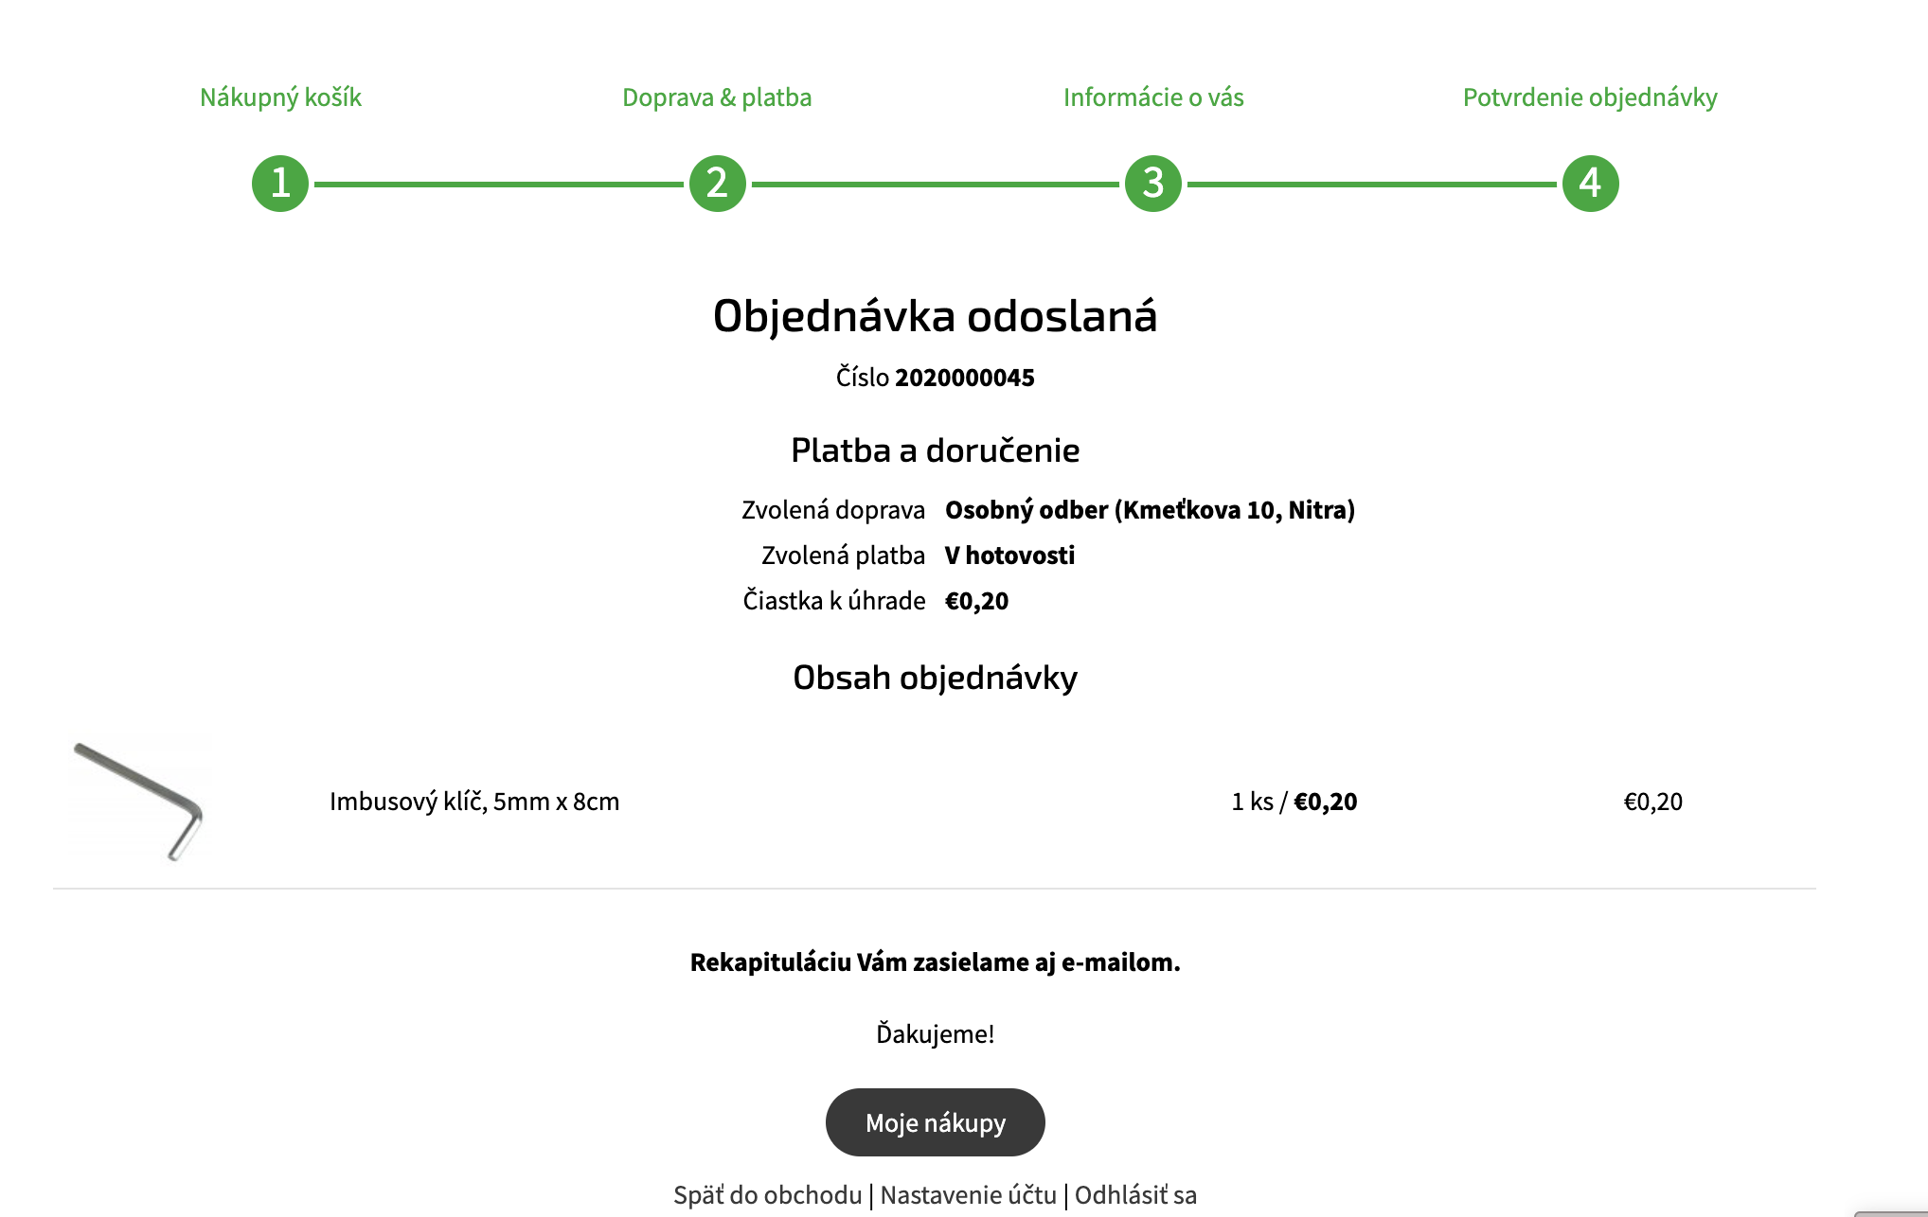This screenshot has height=1217, width=1928.
Task: Select Potvrdenie objednávky step label
Action: pos(1590,97)
